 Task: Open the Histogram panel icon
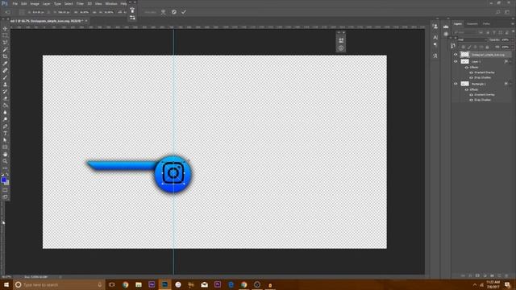click(446, 27)
